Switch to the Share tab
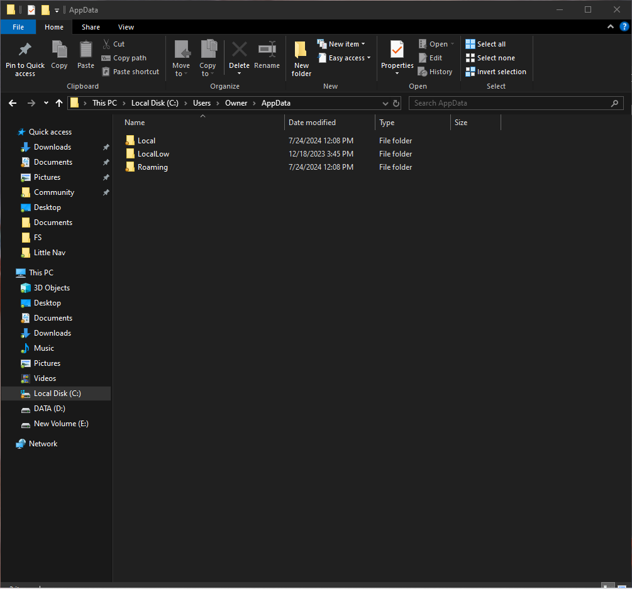 91,27
